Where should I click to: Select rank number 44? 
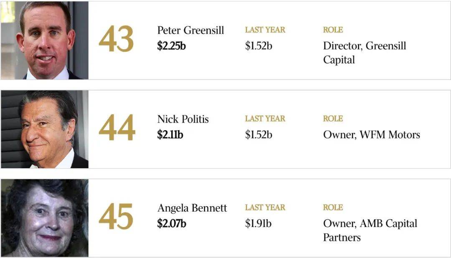pyautogui.click(x=117, y=127)
